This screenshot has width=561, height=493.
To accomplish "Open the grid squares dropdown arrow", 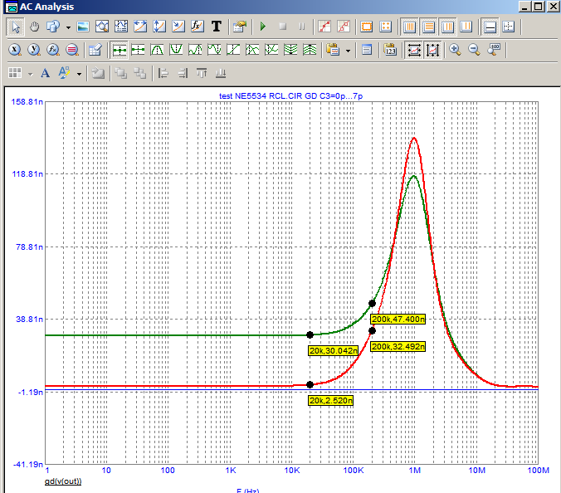I will 31,74.
